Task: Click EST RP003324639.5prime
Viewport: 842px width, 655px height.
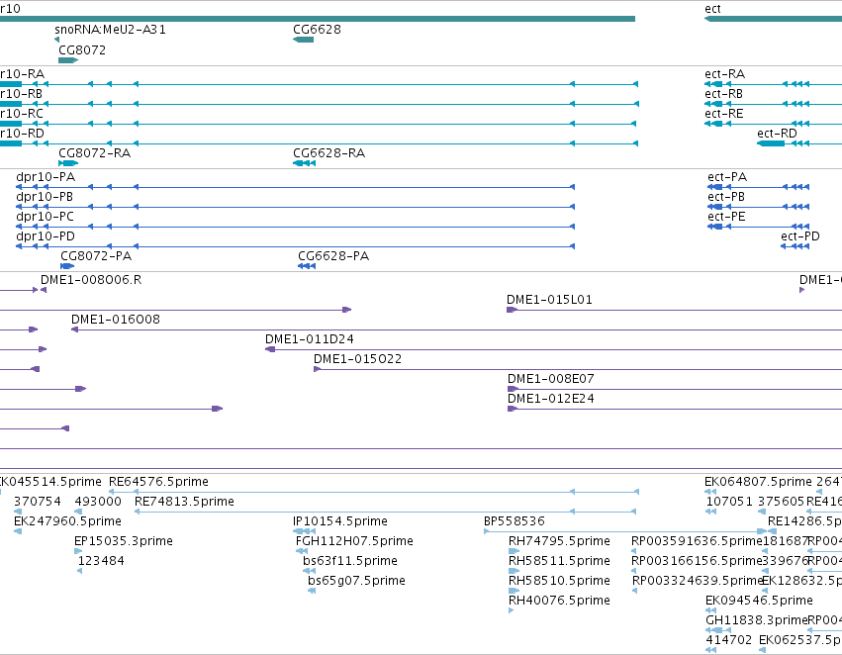Action: click(697, 582)
